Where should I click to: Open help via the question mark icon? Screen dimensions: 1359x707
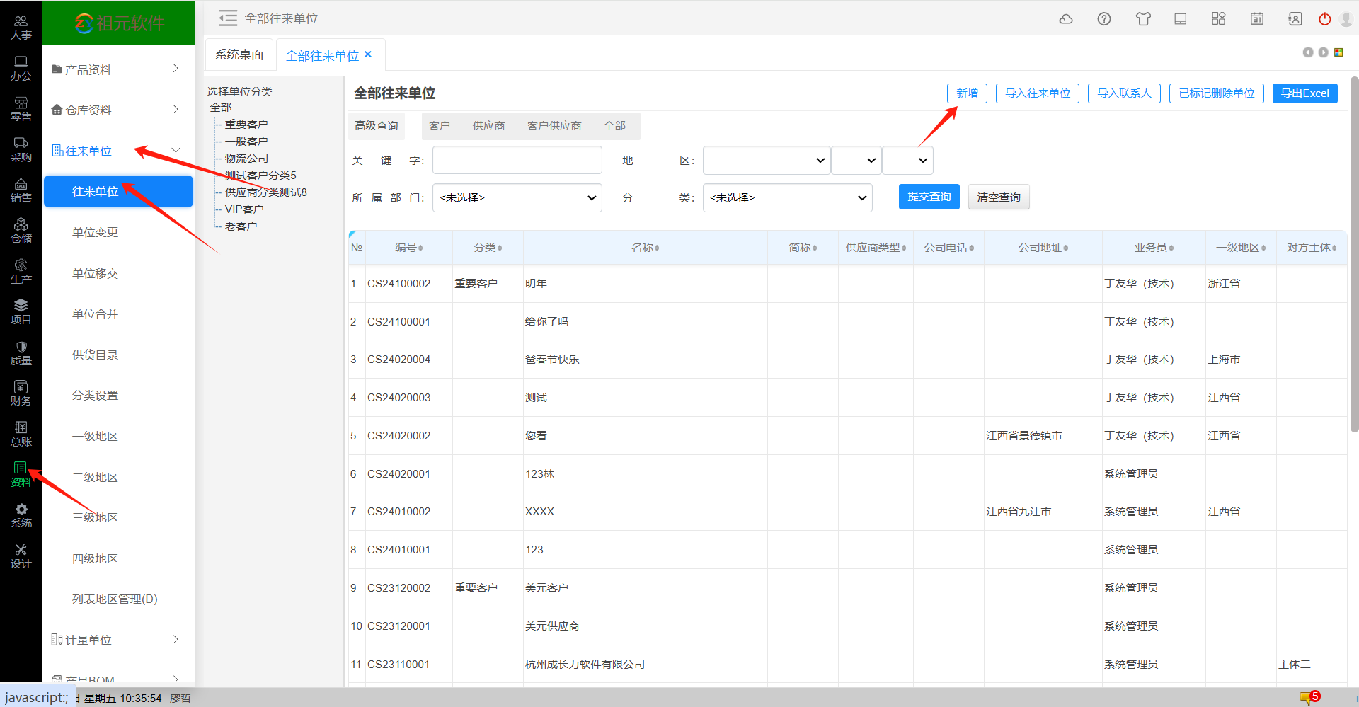coord(1104,19)
